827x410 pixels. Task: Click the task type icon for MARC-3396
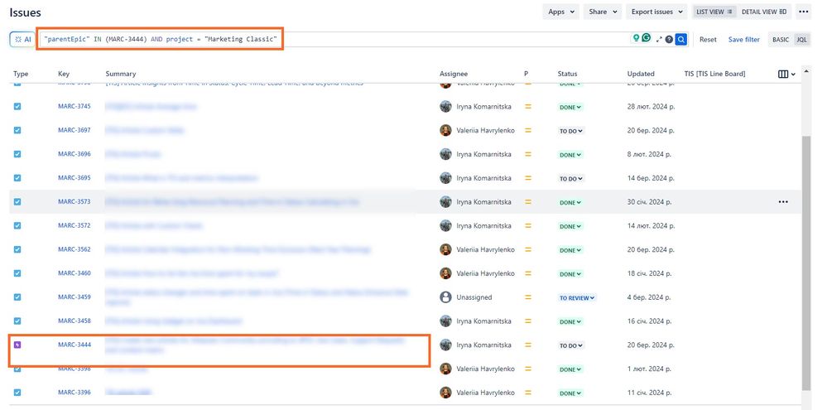tap(17, 393)
